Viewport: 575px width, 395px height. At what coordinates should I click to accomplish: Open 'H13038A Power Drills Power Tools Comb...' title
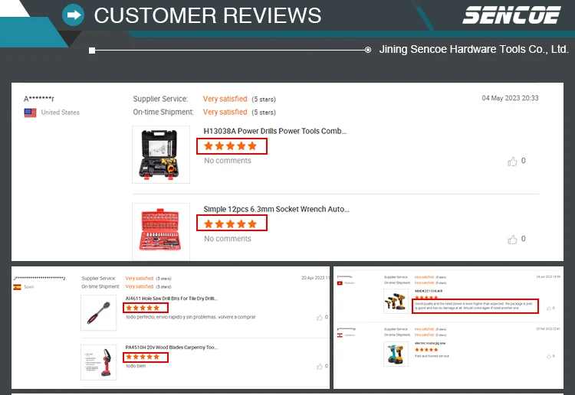275,131
